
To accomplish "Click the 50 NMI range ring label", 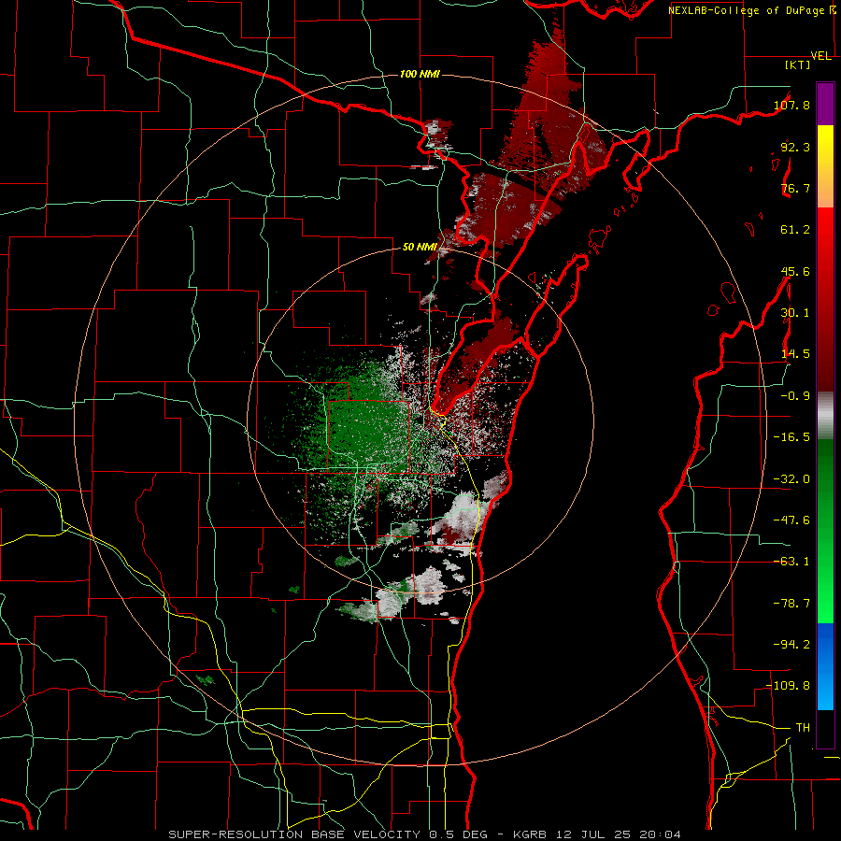I will [x=420, y=248].
